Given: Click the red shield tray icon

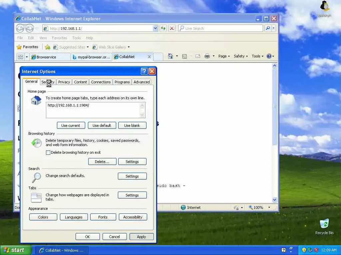Looking at the screenshot, I should coord(316,250).
